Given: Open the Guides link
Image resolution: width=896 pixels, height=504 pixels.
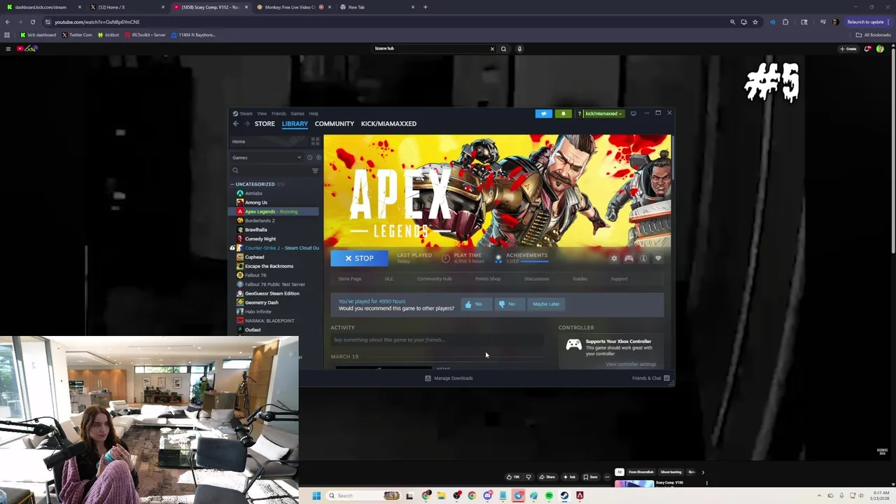Looking at the screenshot, I should pyautogui.click(x=580, y=279).
